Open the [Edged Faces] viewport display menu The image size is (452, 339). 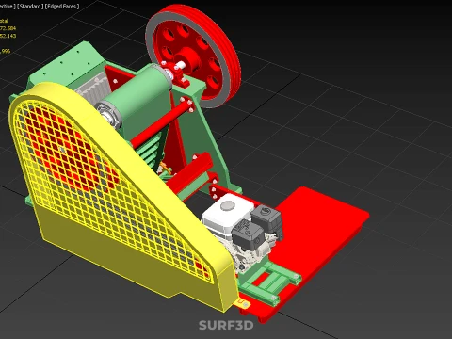point(62,7)
